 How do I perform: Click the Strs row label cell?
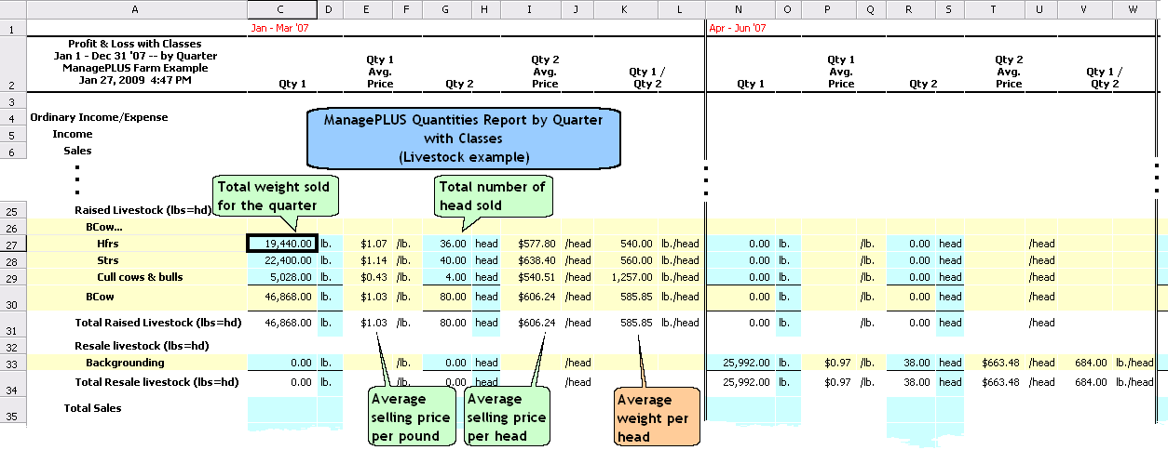(x=109, y=260)
